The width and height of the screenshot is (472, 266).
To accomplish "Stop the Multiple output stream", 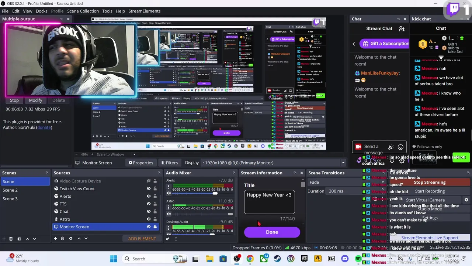I will (14, 100).
